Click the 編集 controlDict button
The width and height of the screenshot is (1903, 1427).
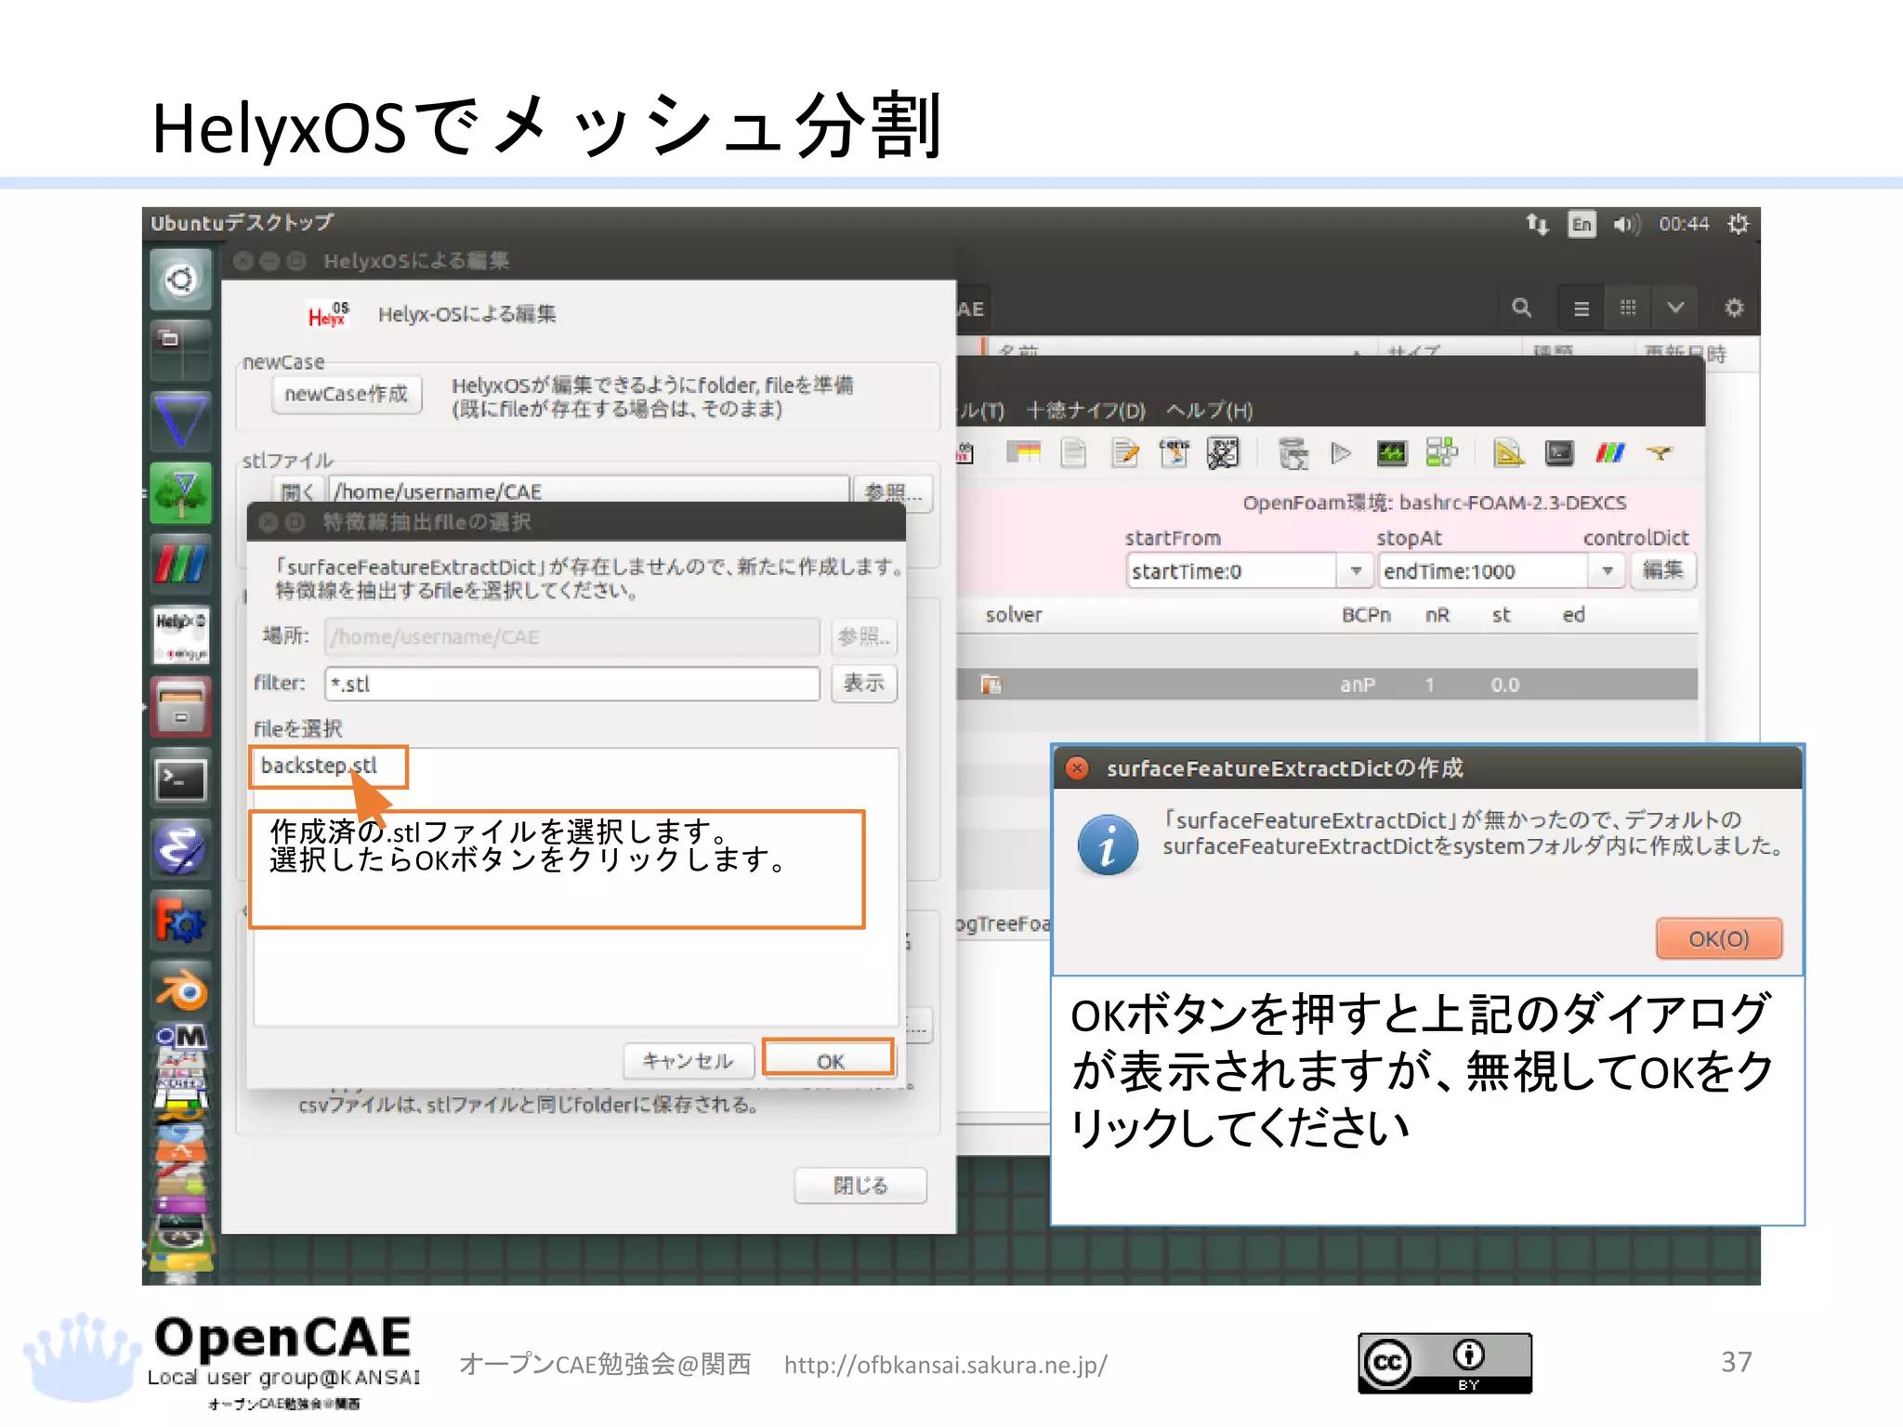coord(1662,570)
